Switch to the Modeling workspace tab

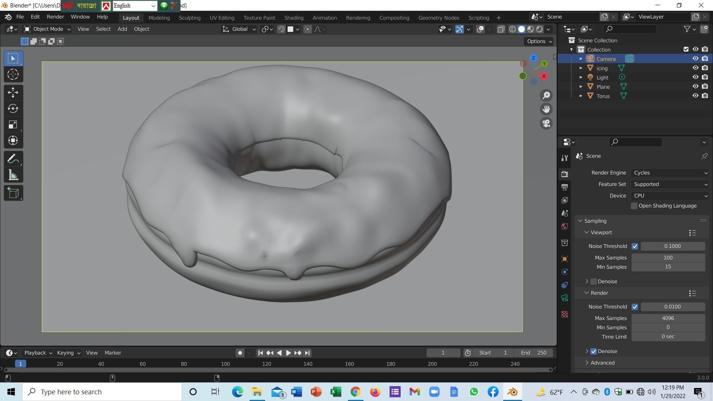[x=159, y=17]
